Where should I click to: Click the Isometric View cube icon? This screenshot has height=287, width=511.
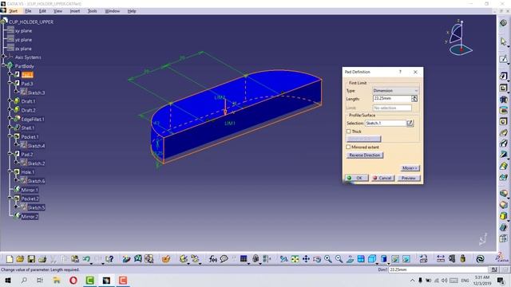tap(372, 259)
